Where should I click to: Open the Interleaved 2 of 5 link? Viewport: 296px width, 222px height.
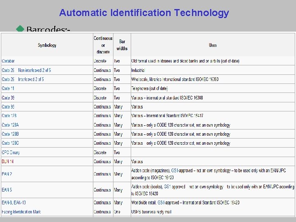pyautogui.click(x=31, y=79)
